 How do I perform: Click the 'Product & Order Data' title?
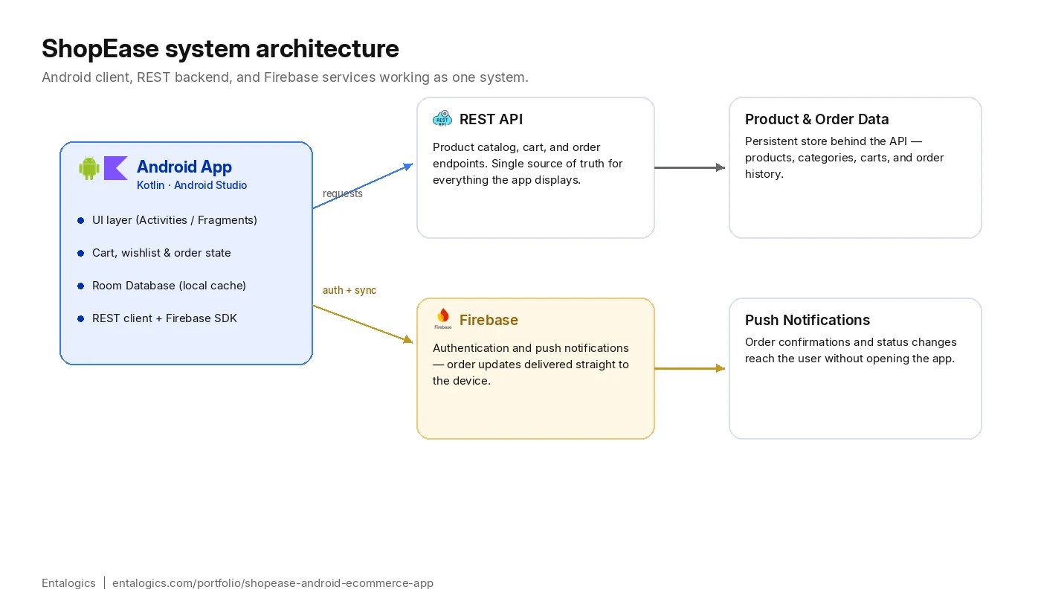tap(816, 119)
